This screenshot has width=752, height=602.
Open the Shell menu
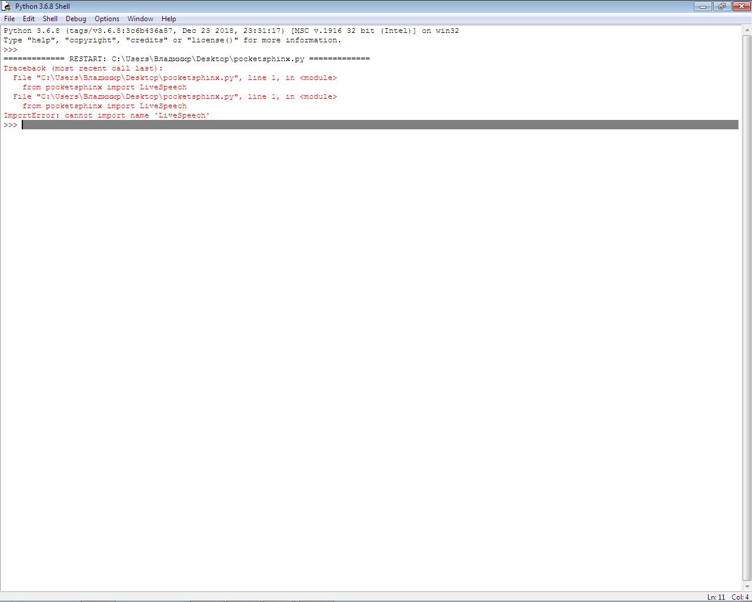[x=51, y=19]
